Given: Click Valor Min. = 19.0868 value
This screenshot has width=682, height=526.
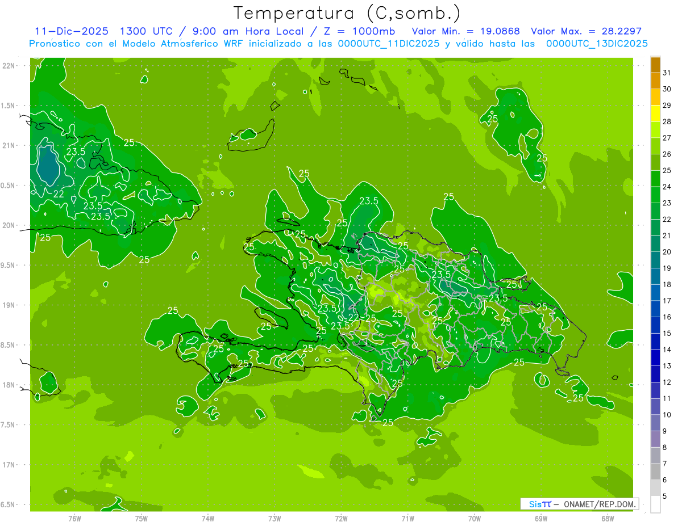Looking at the screenshot, I should (466, 31).
